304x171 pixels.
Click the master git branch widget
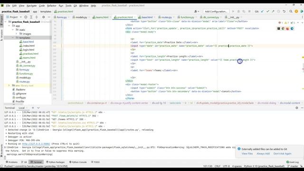pyautogui.click(x=293, y=166)
